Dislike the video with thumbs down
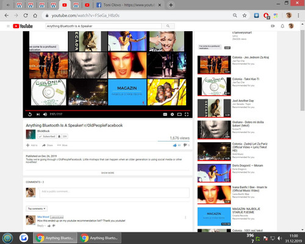Image resolution: width=305 pixels, height=244 pixels. coord(185,145)
